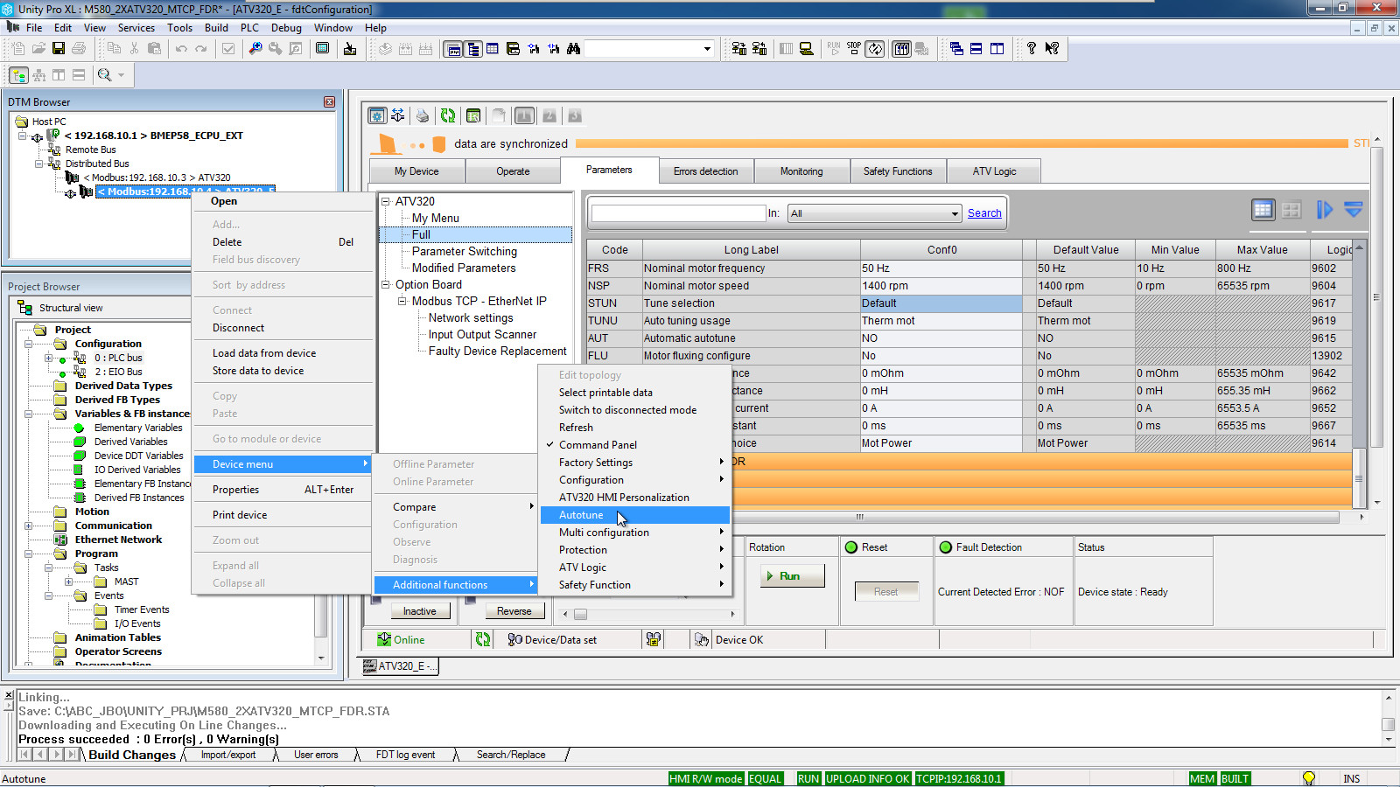Click the gear window icon in DTM toolbar

pos(377,115)
